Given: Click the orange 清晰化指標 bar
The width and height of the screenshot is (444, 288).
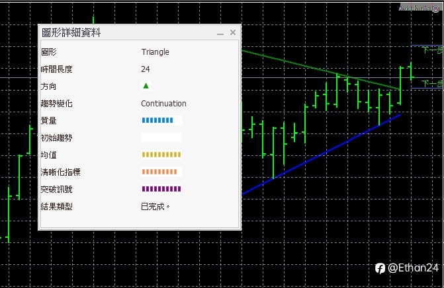Looking at the screenshot, I should pyautogui.click(x=161, y=172).
